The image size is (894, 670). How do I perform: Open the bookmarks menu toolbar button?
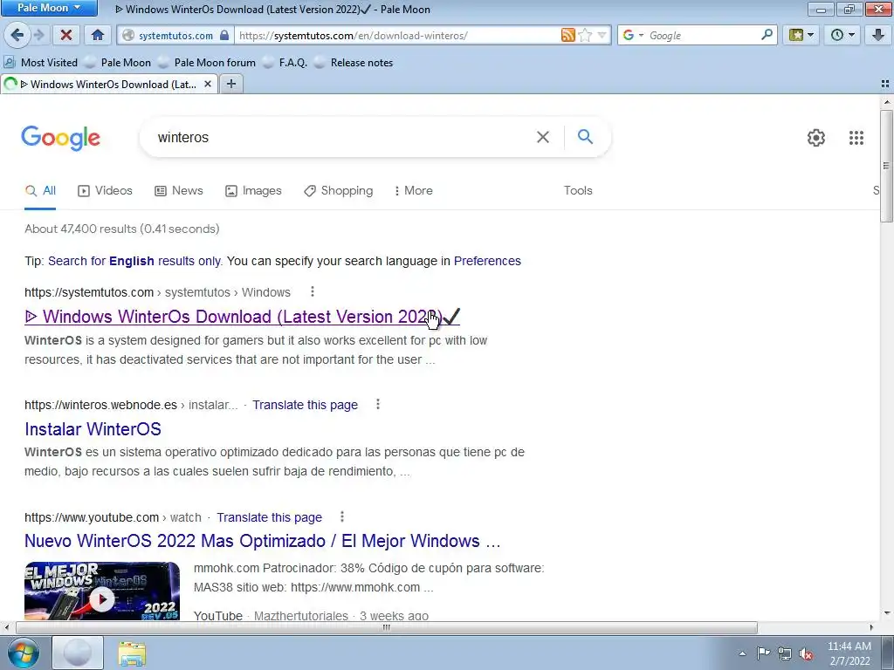coord(801,35)
